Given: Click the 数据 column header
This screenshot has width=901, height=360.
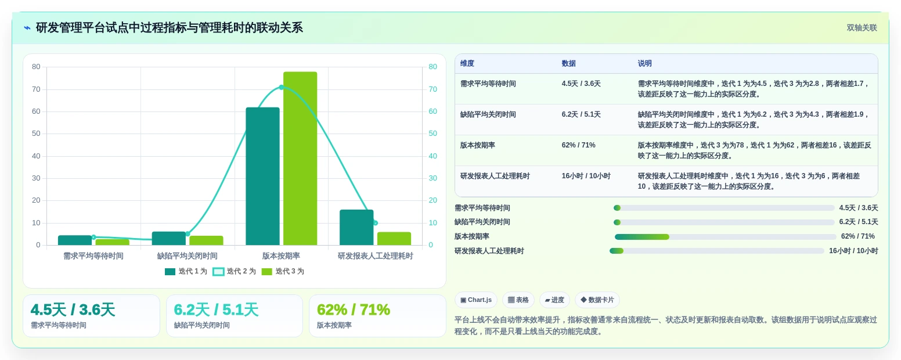Looking at the screenshot, I should tap(569, 64).
